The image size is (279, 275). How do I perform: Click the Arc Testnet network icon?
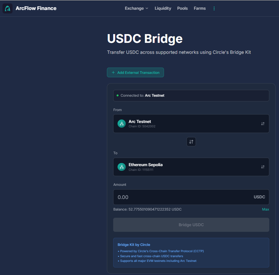click(122, 124)
